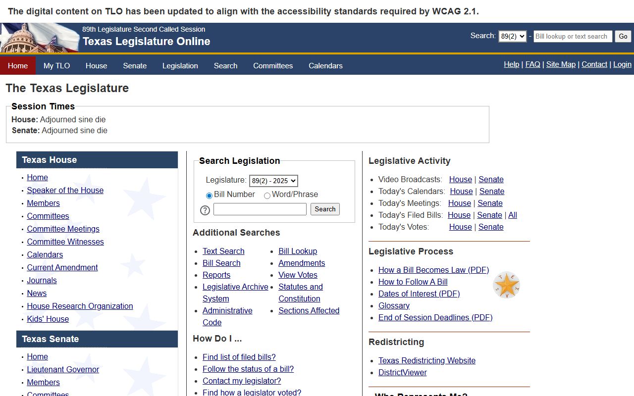Focus the Search Legislation text input
The image size is (634, 396).
coord(260,209)
